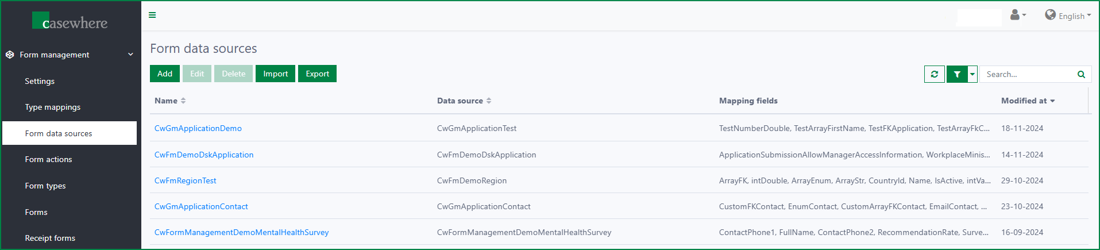Image resolution: width=1100 pixels, height=250 pixels.
Task: Open the CwGmApplicationContact link
Action: point(201,206)
